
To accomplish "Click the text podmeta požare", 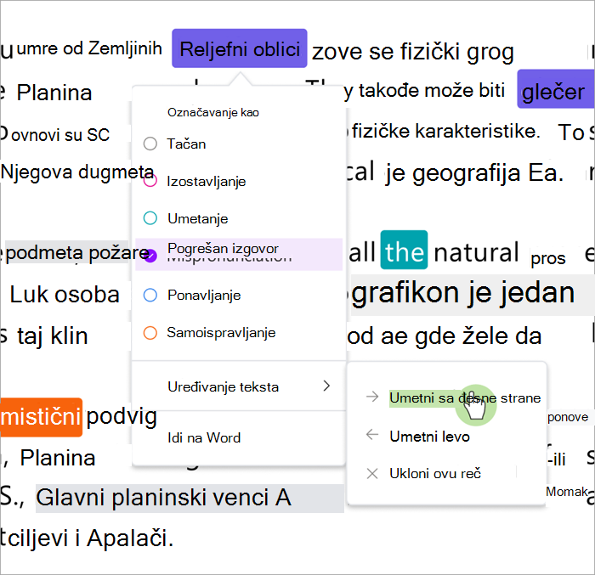I will tap(77, 253).
